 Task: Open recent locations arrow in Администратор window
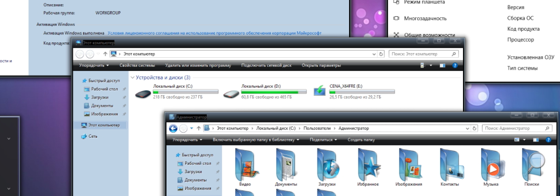(x=192, y=128)
